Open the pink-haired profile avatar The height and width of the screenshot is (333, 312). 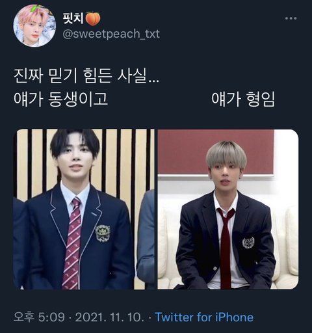pyautogui.click(x=34, y=26)
